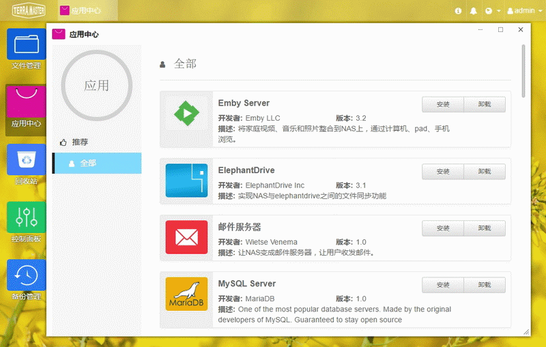
Task: Click the ElephantDrive title
Action: 246,170
